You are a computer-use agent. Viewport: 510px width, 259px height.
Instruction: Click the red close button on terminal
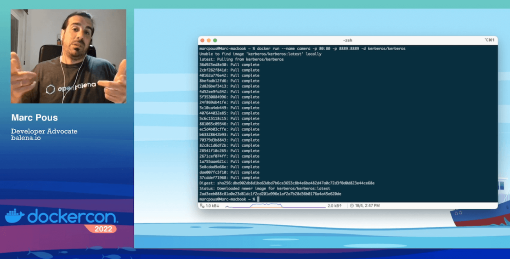203,40
